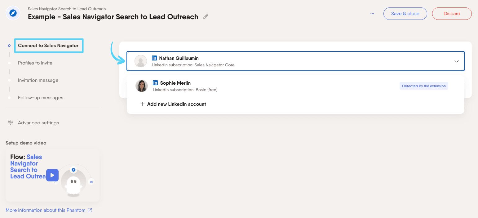Open the Flow demo video thumbnail

[52, 175]
